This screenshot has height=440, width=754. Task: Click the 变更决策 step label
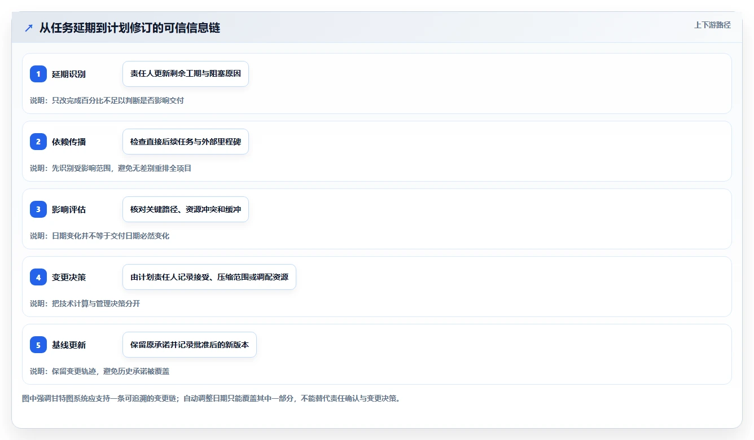point(69,277)
